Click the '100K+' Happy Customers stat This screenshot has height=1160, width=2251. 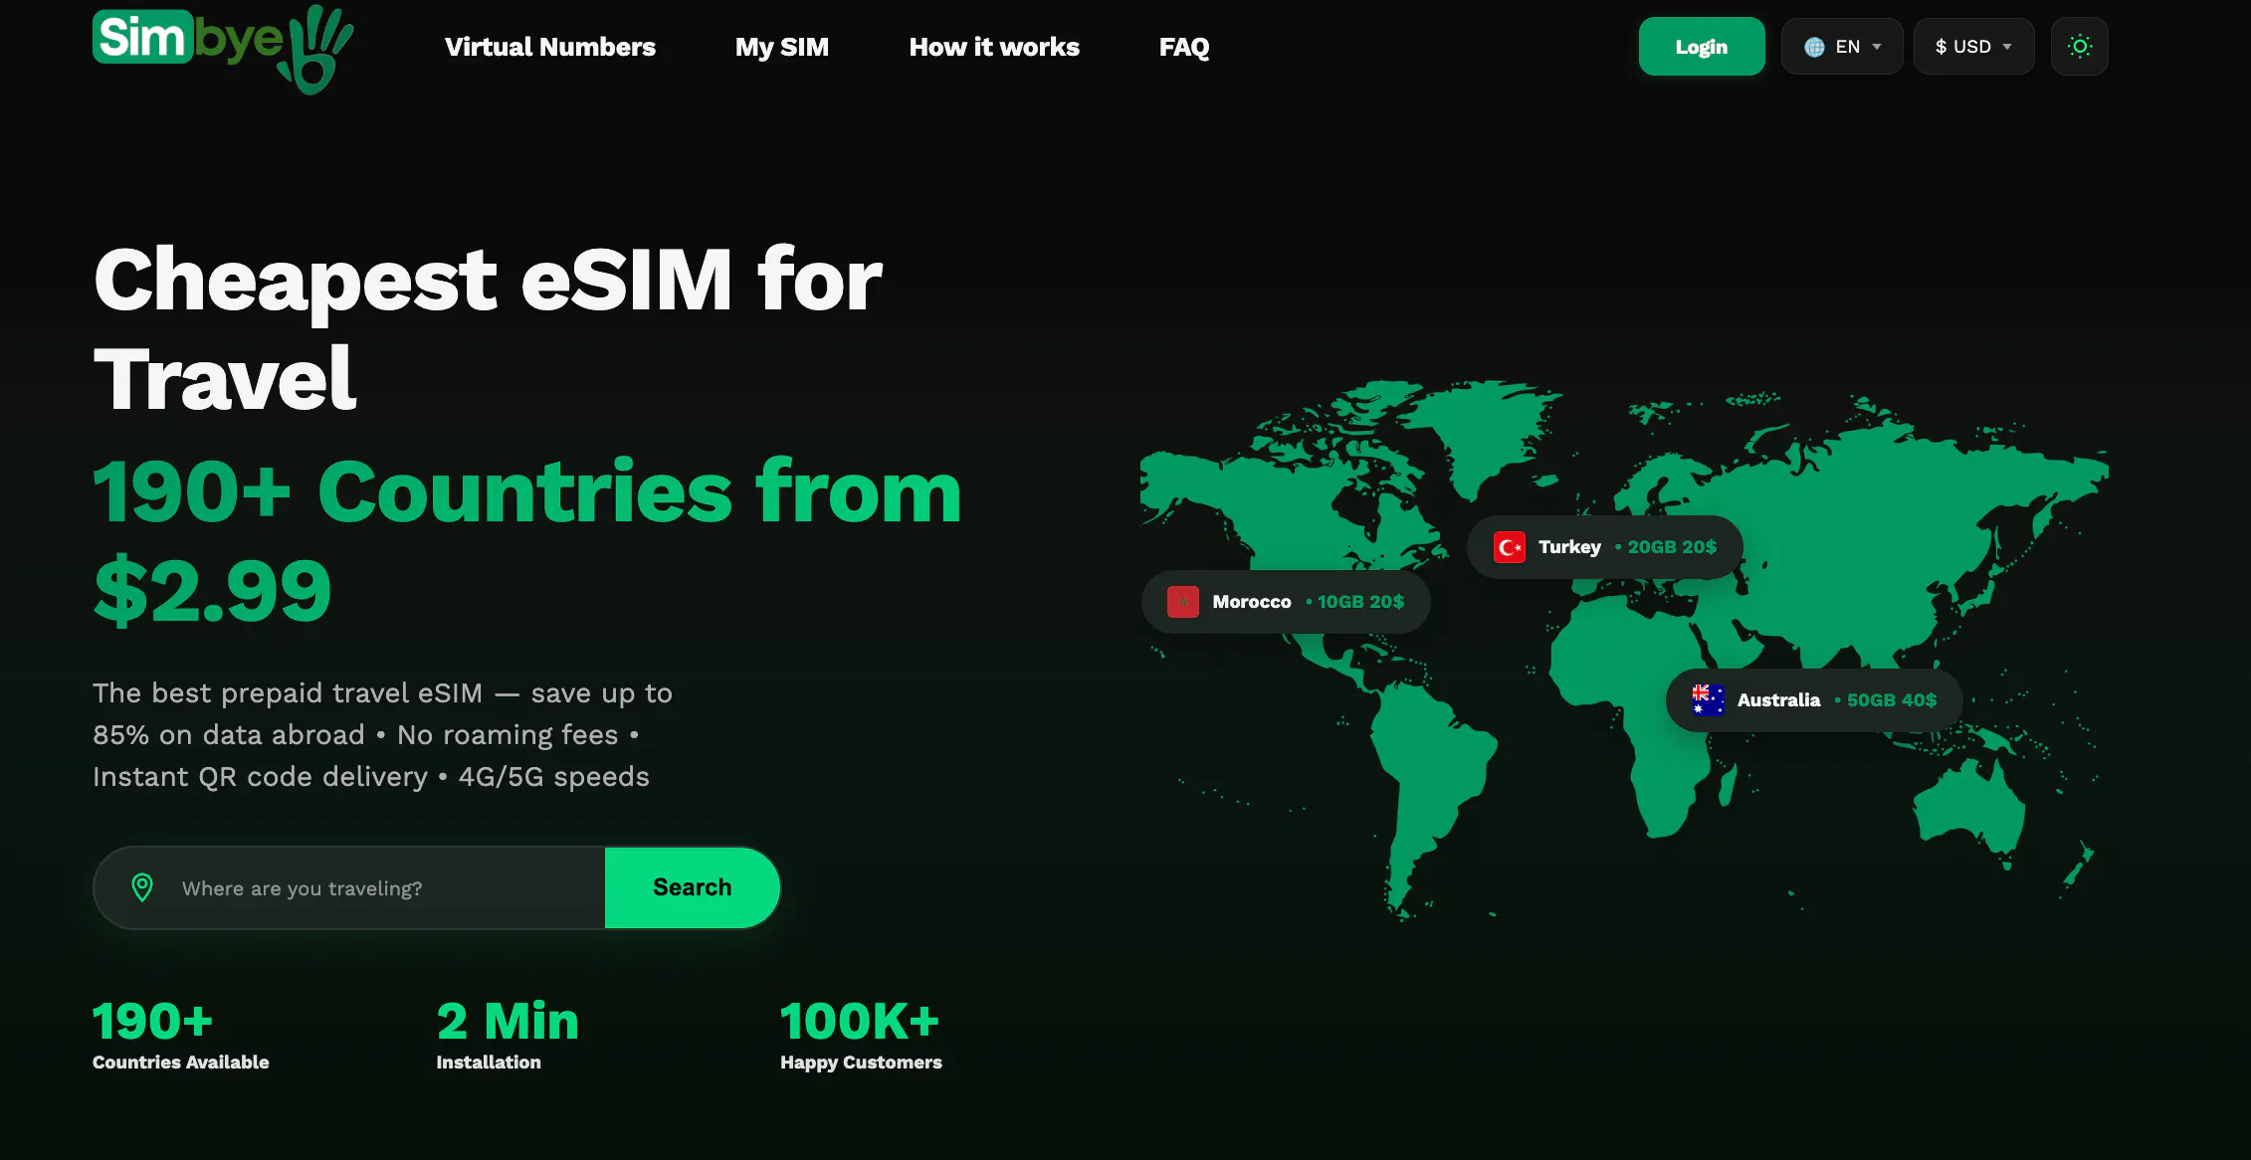[861, 1036]
